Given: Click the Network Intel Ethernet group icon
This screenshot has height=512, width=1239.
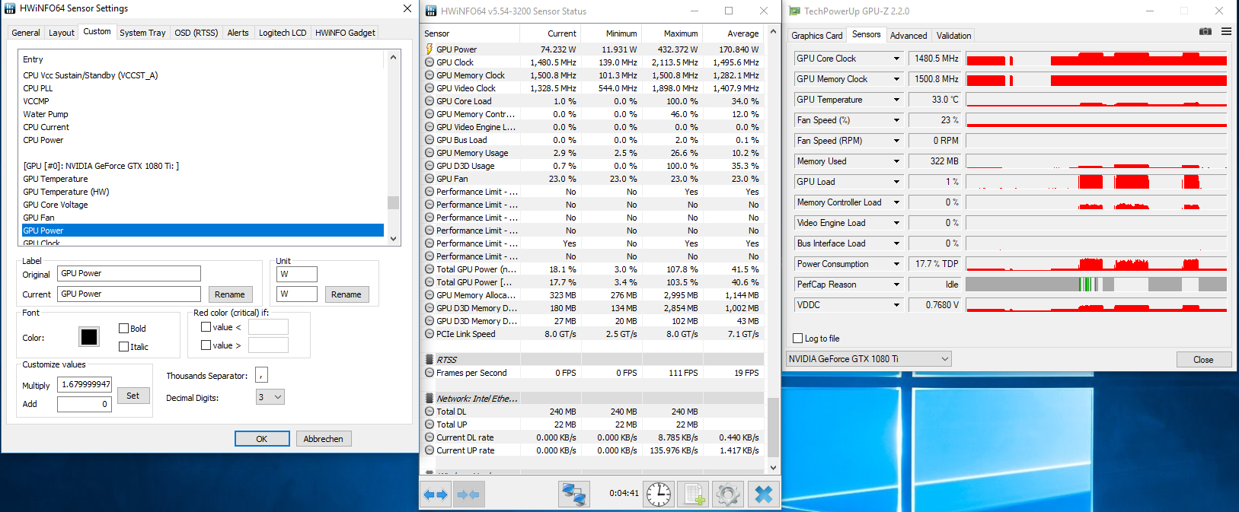Looking at the screenshot, I should (429, 399).
